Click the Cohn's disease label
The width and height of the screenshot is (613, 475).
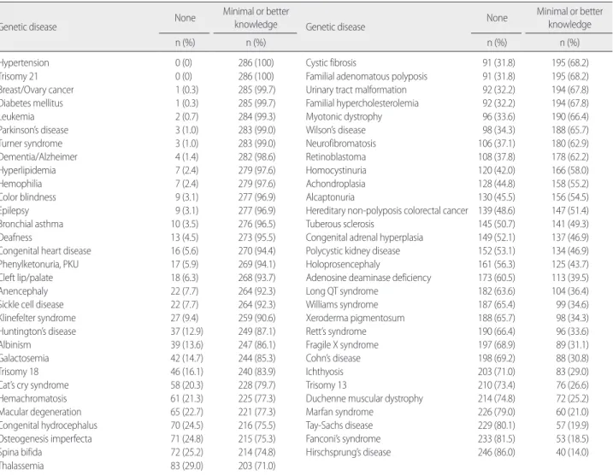[x=333, y=358]
